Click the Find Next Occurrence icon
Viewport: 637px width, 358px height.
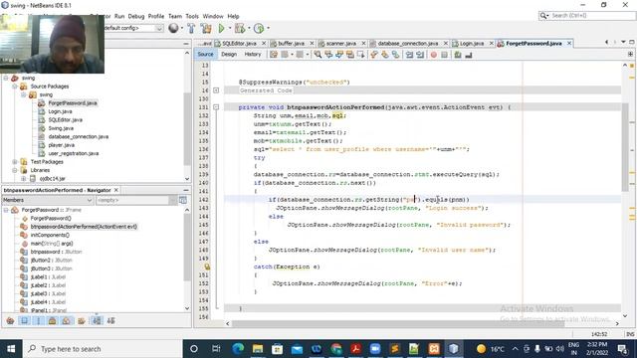click(x=338, y=55)
